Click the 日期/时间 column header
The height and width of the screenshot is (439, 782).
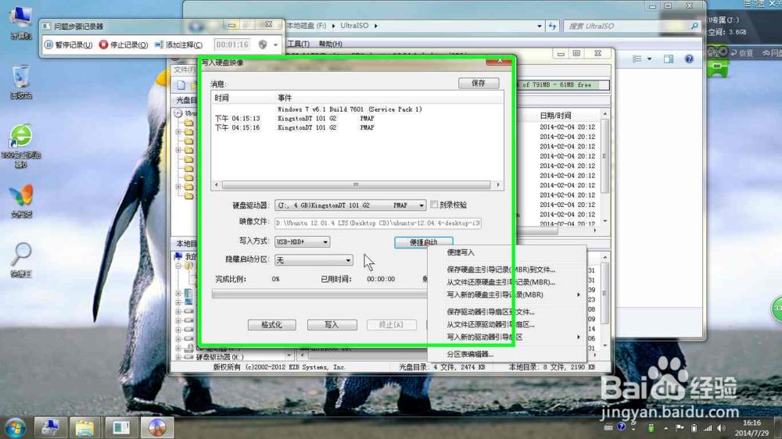point(555,116)
